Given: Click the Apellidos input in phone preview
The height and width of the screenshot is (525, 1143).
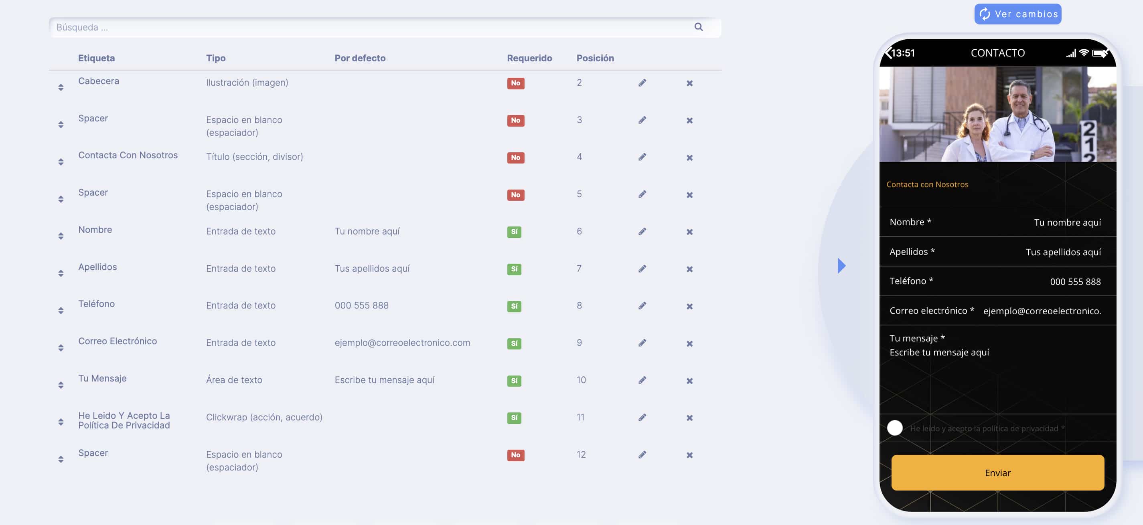Looking at the screenshot, I should click(997, 251).
